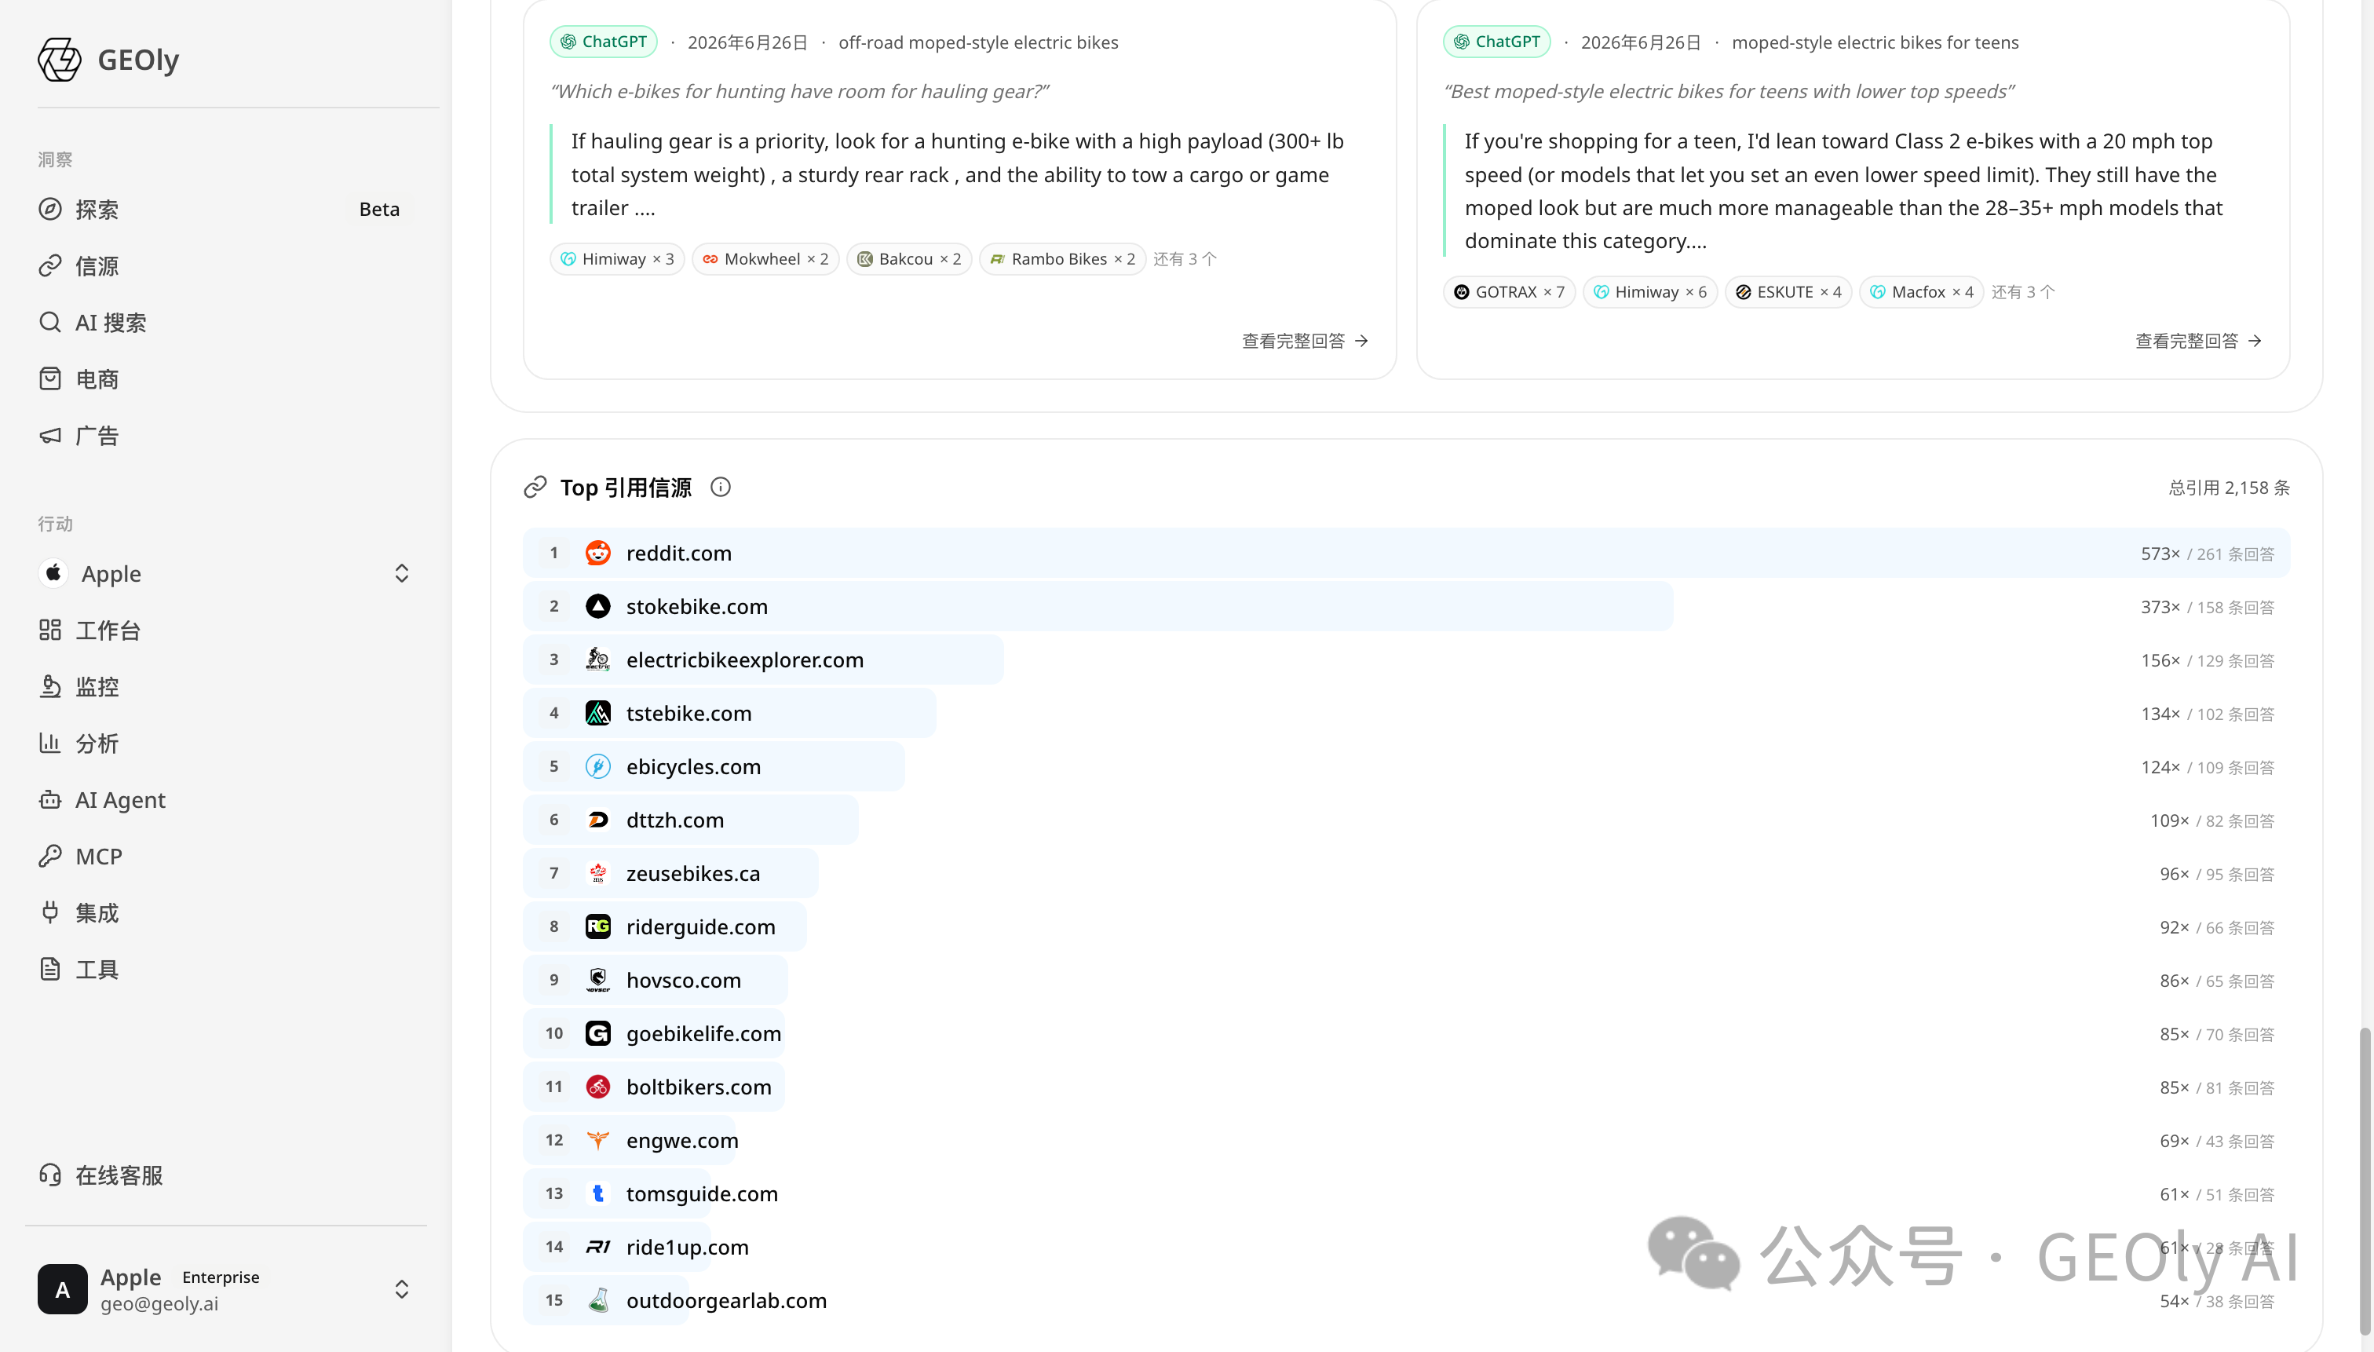2374x1352 pixels.
Task: Select the AI Agent menu item
Action: tap(225, 799)
